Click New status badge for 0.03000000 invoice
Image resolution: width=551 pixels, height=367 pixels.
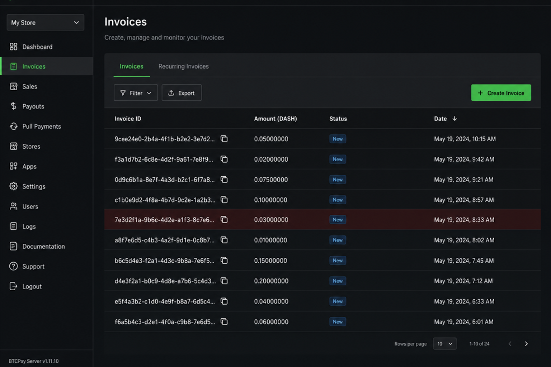[338, 220]
